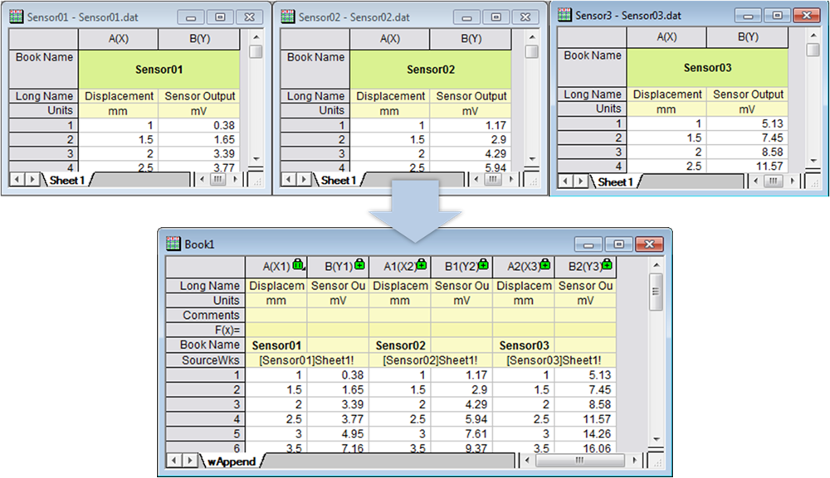Image resolution: width=830 pixels, height=478 pixels.
Task: Click the lock icon on column A1(X2)
Action: [x=422, y=264]
